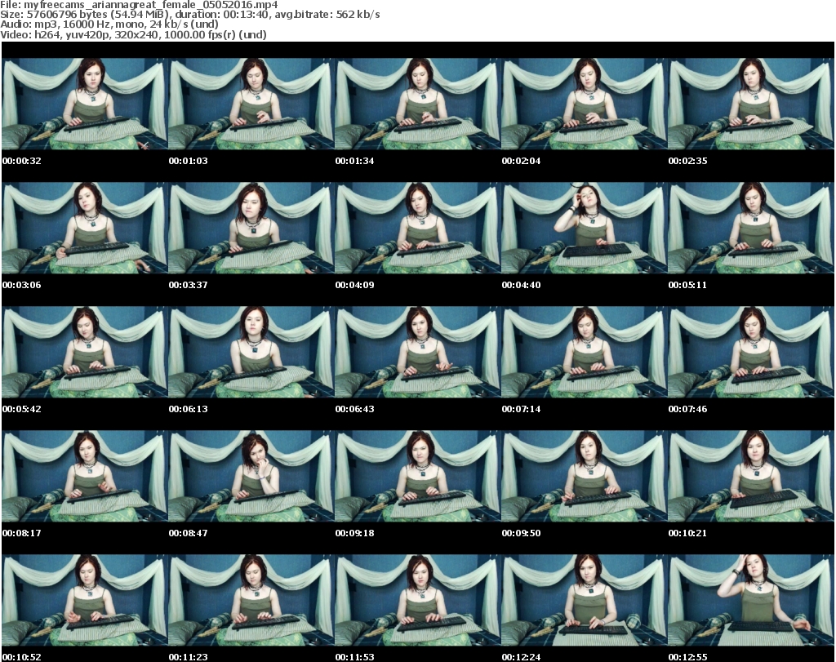The height and width of the screenshot is (662, 836).
Task: Click the '00:10:21' timestamp label
Action: 687,533
